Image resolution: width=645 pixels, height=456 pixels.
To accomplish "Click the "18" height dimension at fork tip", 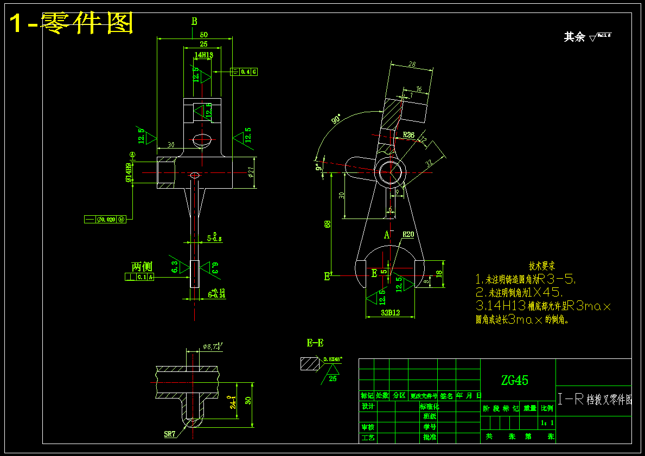I will tap(439, 273).
